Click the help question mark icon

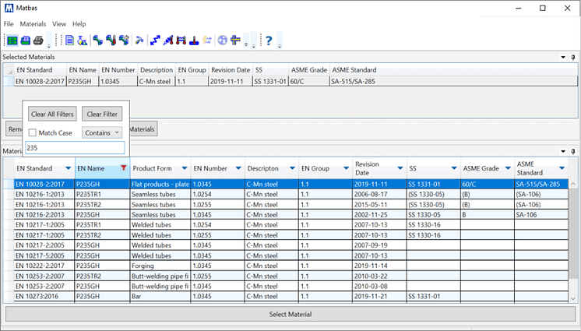(269, 40)
